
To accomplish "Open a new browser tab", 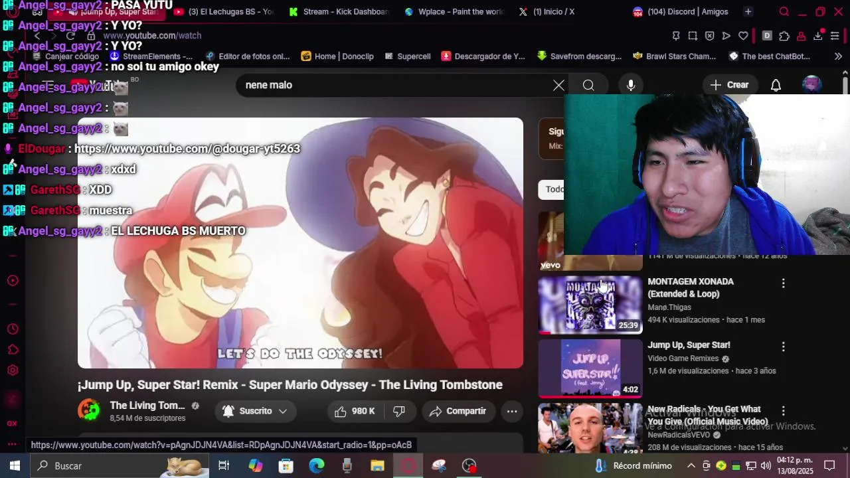I will (x=748, y=12).
